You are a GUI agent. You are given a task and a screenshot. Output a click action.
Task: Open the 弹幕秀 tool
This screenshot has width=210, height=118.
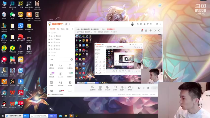click(x=70, y=84)
